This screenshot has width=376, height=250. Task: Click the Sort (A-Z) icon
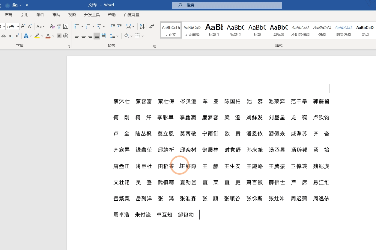pos(142,26)
